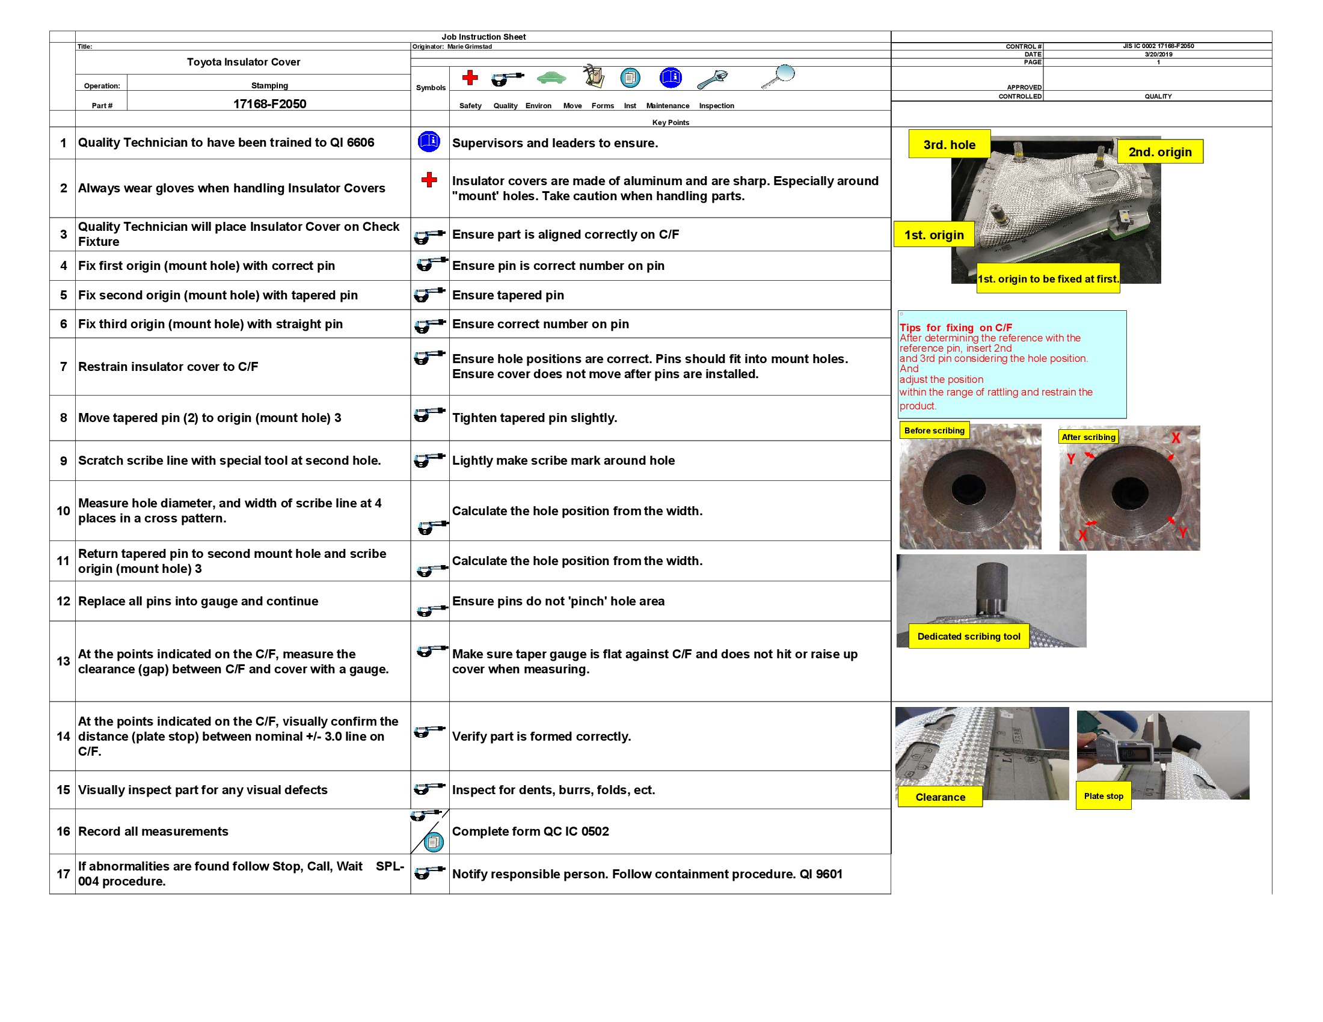Click the Inst symbol icon
Image resolution: width=1323 pixels, height=1022 pixels.
pyautogui.click(x=671, y=78)
